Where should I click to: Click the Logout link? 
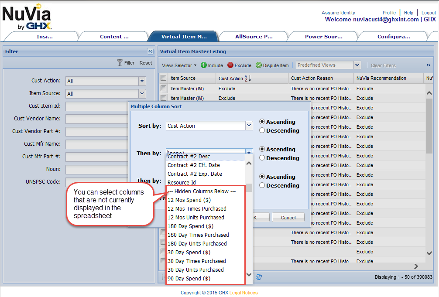click(x=429, y=13)
